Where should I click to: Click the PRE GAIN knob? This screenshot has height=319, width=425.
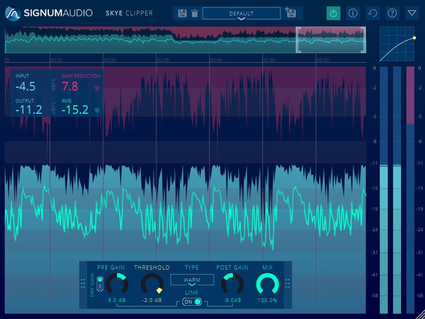[117, 284]
